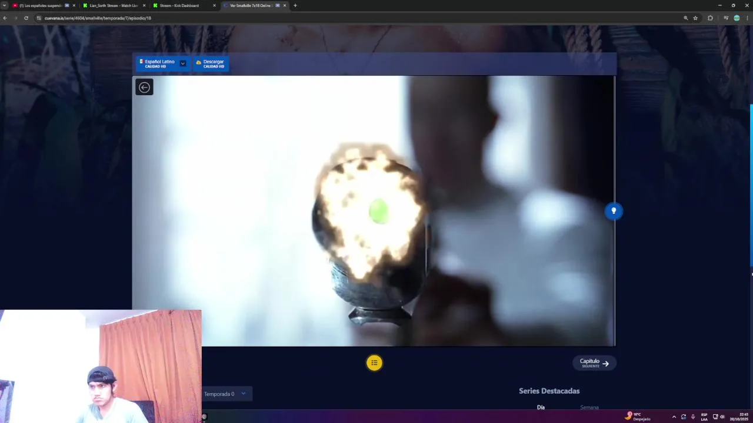Reload the cuevana page
The height and width of the screenshot is (423, 753).
click(26, 18)
